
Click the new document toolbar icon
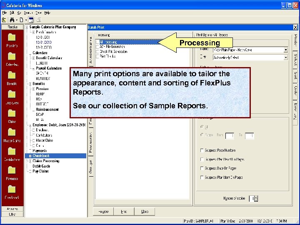[x=21, y=20]
